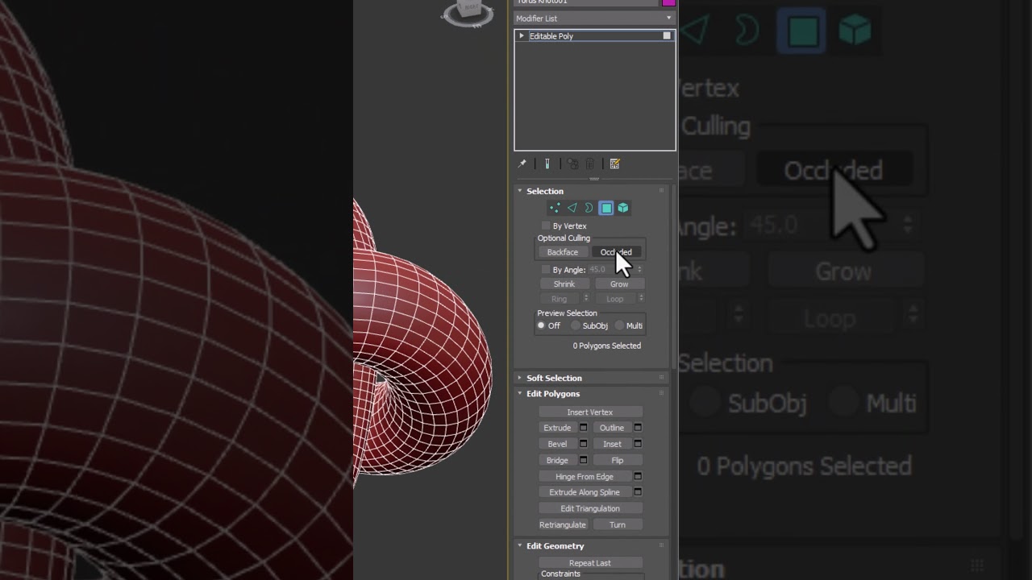Click the Edit Triangulation button
1032x580 pixels.
click(x=590, y=508)
